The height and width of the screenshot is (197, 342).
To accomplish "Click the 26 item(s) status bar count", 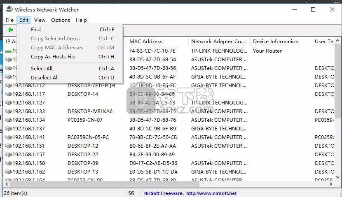I will click(x=16, y=193).
